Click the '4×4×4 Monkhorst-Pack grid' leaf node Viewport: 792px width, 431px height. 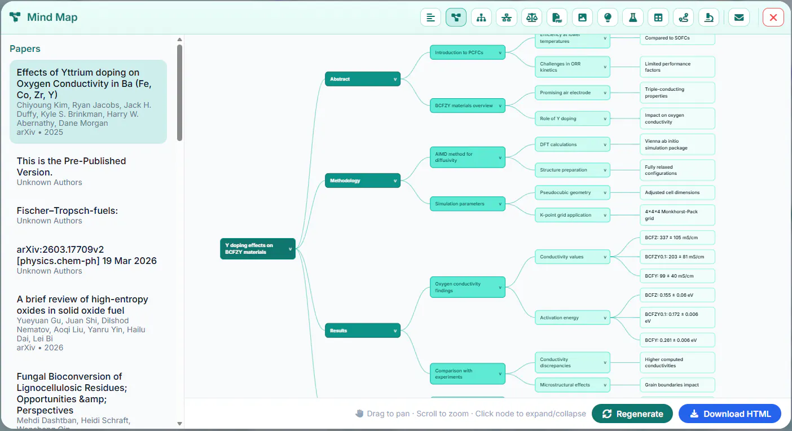(677, 215)
